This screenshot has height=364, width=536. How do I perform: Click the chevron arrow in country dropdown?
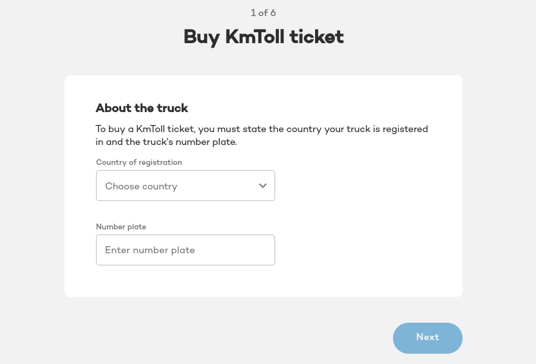point(263,186)
